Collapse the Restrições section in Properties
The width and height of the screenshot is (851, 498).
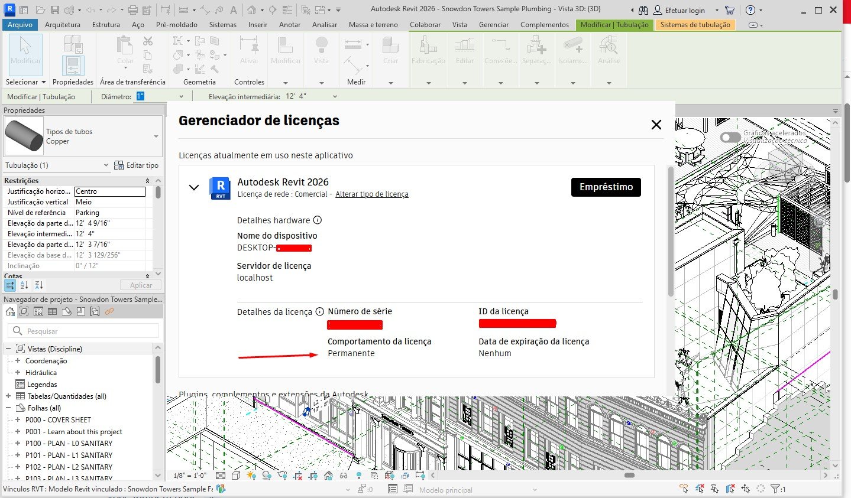point(147,181)
